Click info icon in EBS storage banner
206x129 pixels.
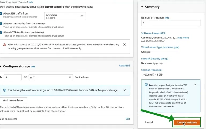coord(5,90)
